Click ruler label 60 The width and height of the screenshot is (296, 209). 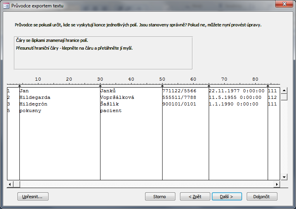tap(193, 79)
